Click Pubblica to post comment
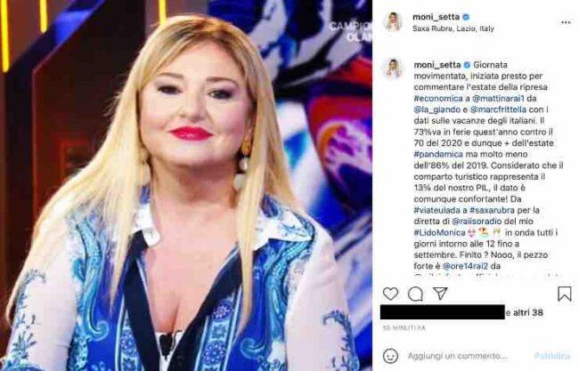Viewport: 579px width, 371px height. pyautogui.click(x=552, y=356)
